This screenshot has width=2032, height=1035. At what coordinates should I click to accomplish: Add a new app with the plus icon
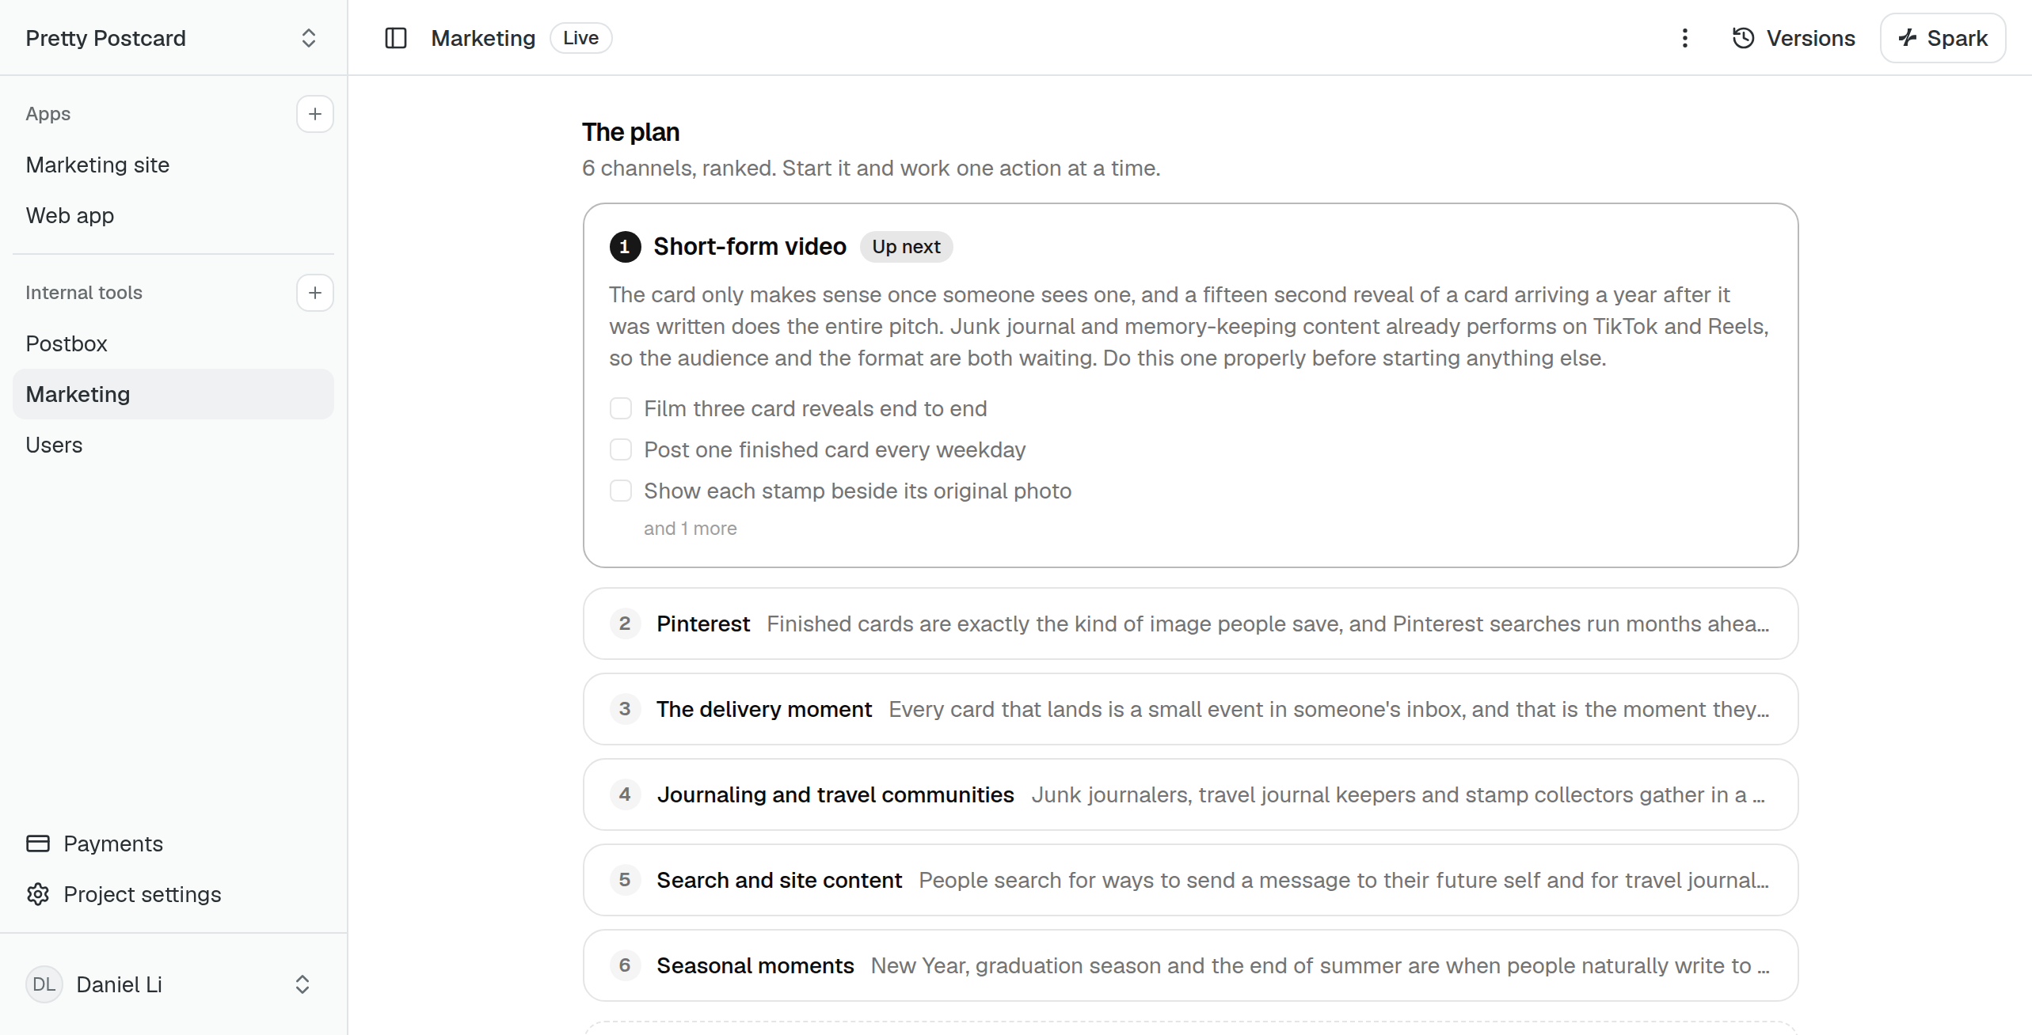tap(314, 114)
